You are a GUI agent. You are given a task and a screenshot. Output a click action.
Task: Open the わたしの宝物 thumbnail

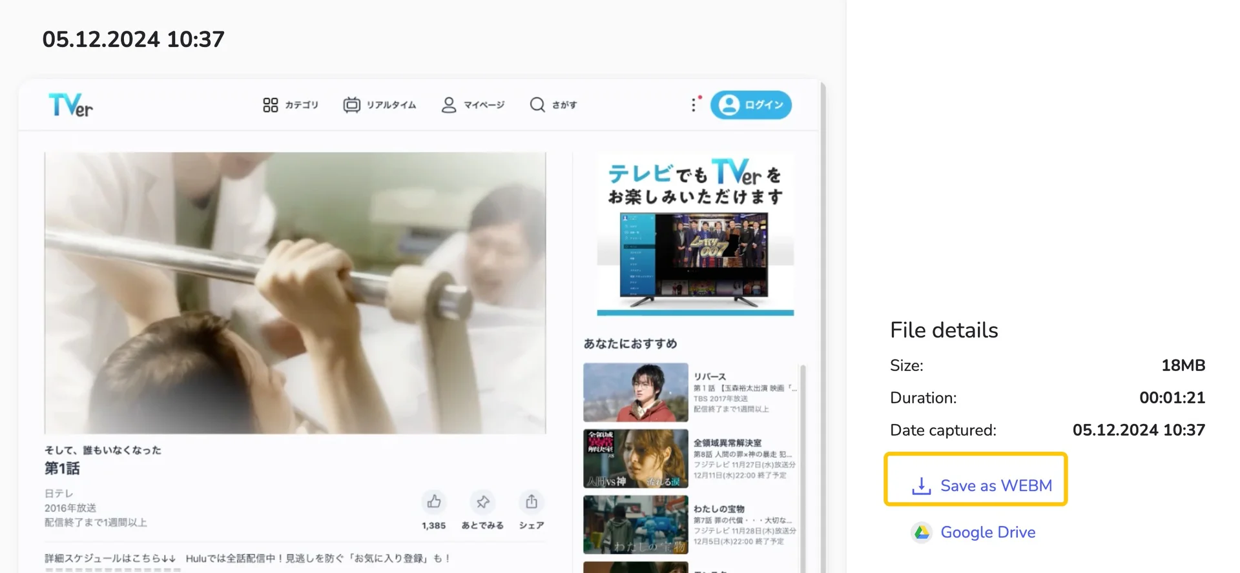(635, 525)
